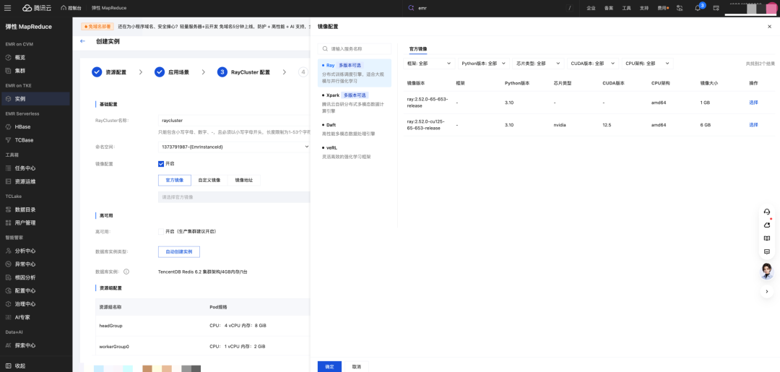
Task: Select 镜像地址 tab
Action: [244, 180]
